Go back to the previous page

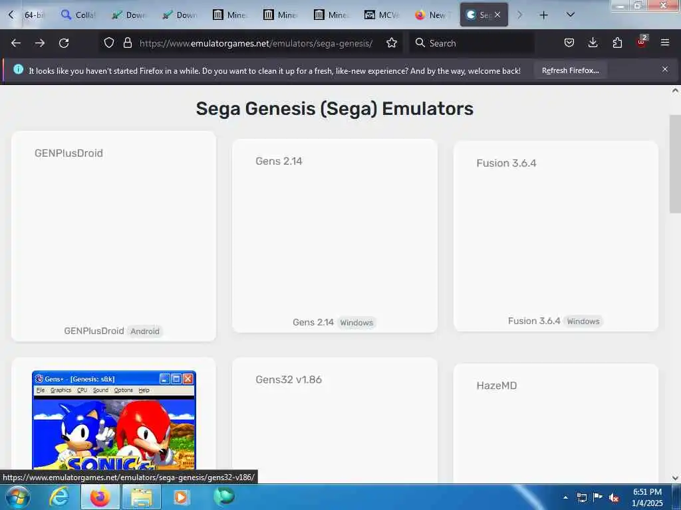16,43
